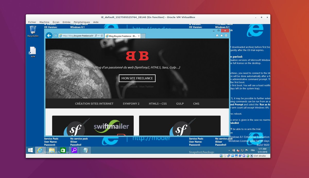Click VirtualBox network adapters status icon
This screenshot has height=178, width=309.
pyautogui.click(x=229, y=156)
